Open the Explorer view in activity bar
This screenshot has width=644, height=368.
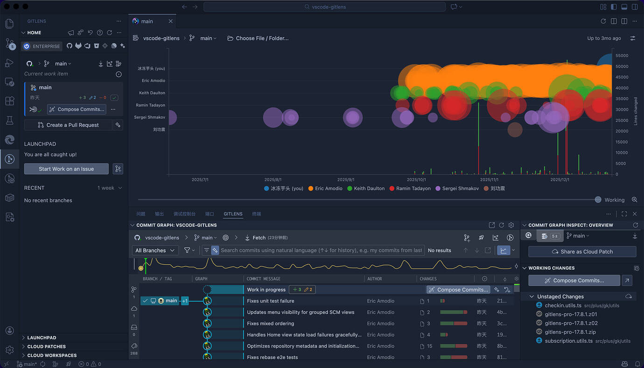9,24
